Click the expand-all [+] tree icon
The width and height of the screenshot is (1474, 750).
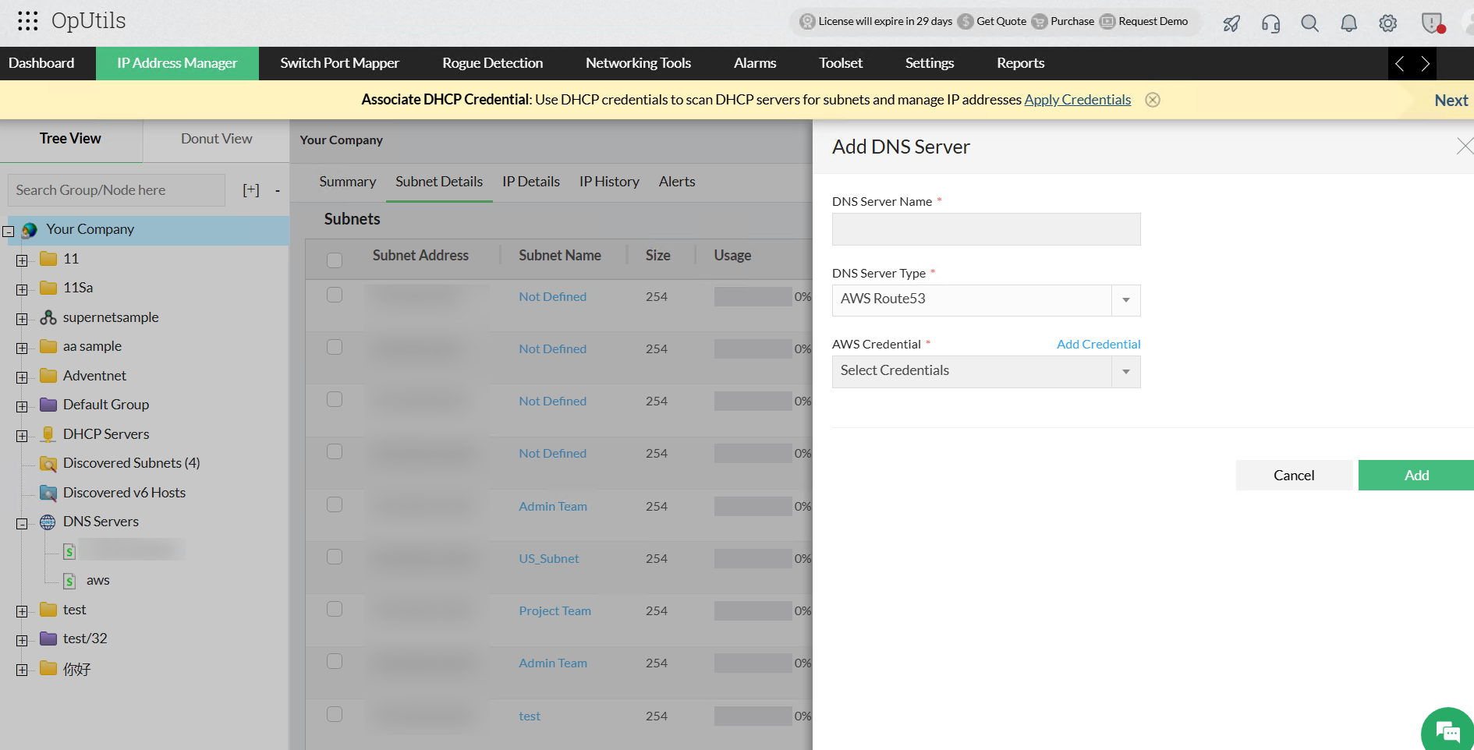tap(251, 190)
